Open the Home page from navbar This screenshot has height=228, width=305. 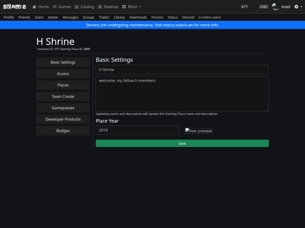[41, 7]
